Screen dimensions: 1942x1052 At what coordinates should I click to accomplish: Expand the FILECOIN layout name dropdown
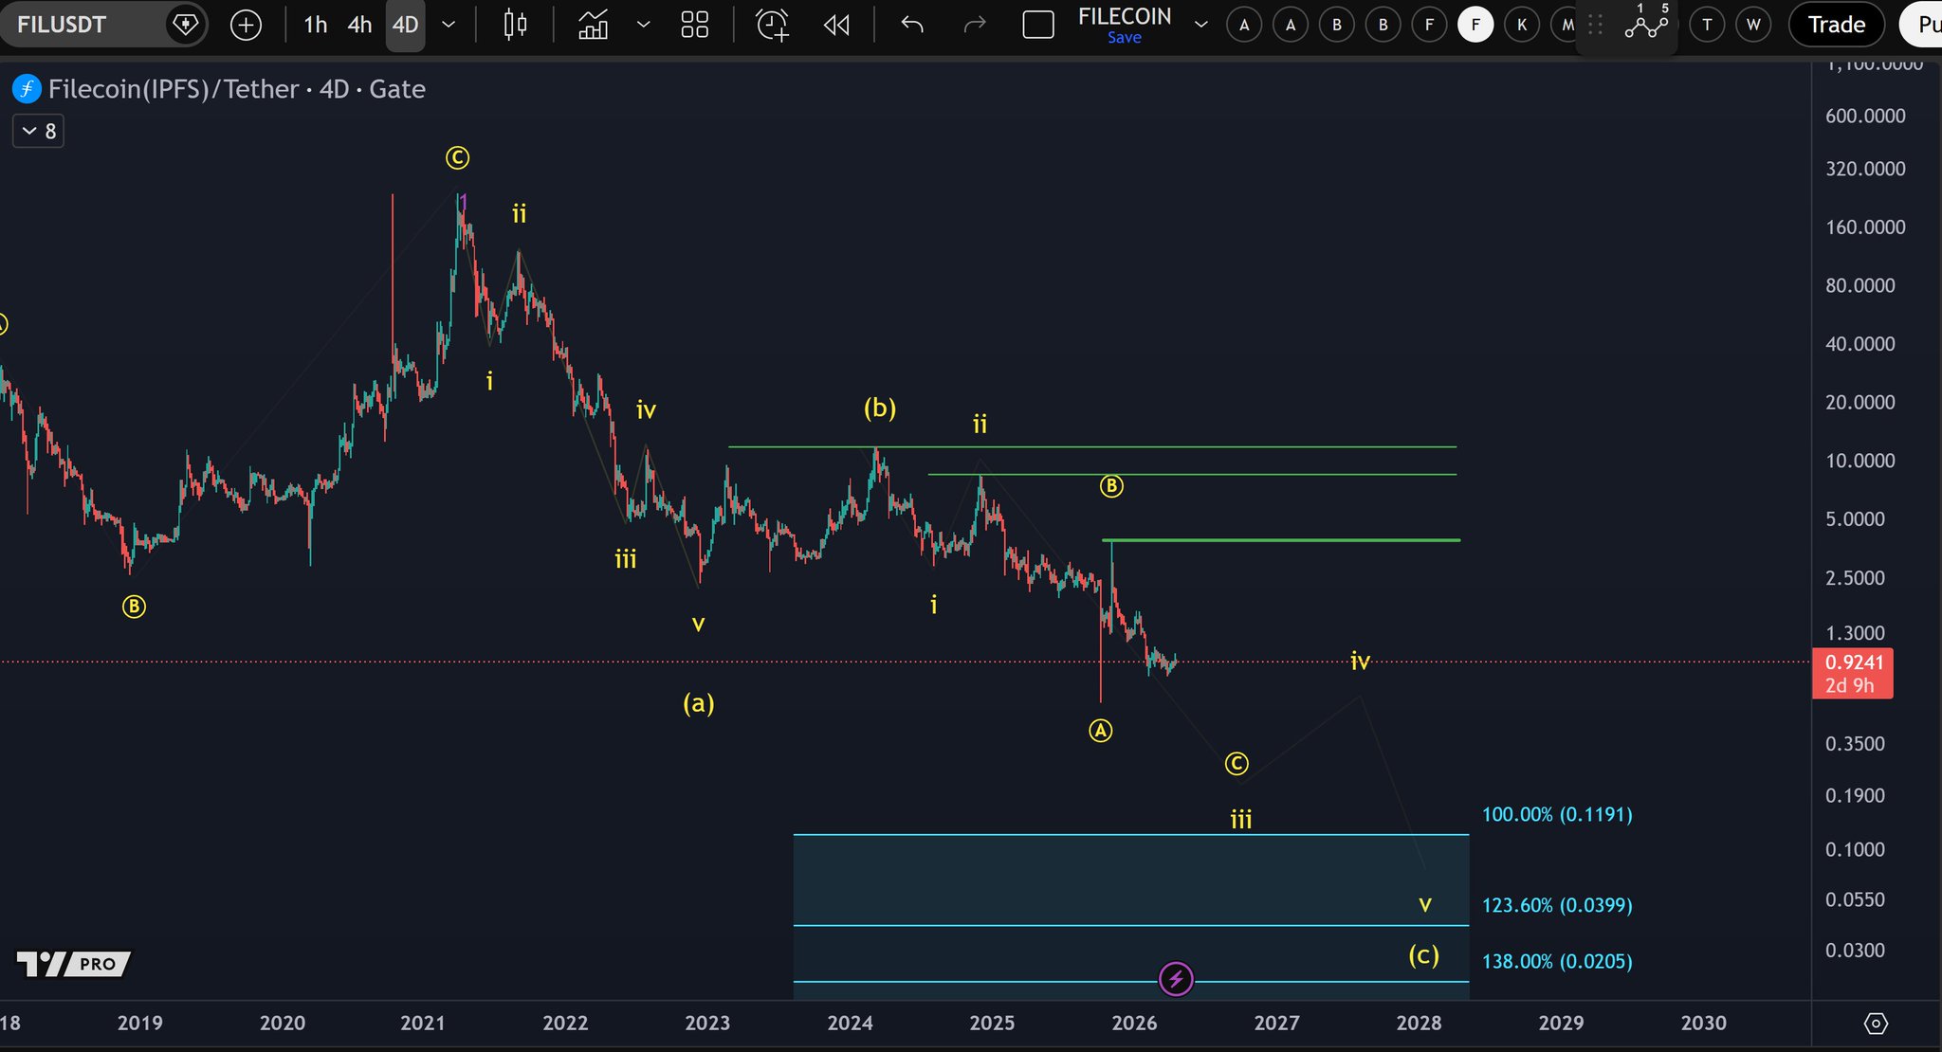pyautogui.click(x=1200, y=25)
